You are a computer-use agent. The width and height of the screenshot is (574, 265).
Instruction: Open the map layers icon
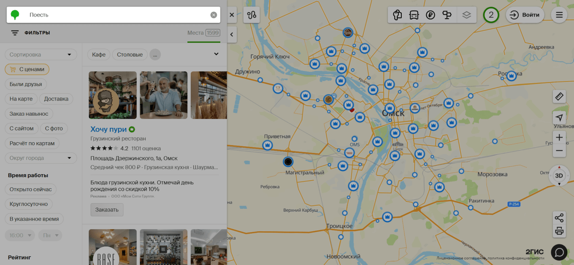click(466, 15)
